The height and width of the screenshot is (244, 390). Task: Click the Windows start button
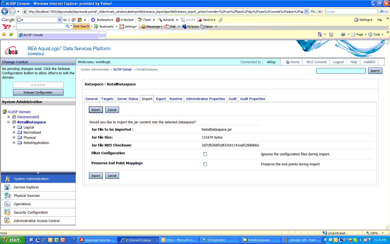12,240
